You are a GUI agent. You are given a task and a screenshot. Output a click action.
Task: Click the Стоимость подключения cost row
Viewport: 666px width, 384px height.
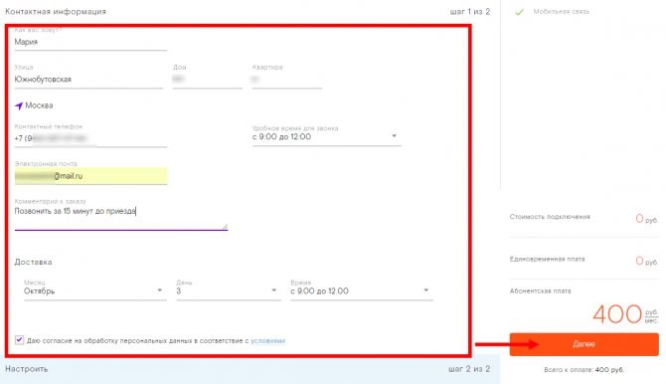click(584, 218)
